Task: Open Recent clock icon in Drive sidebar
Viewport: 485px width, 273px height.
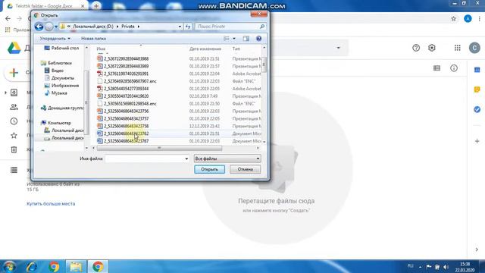Action: coord(14,121)
